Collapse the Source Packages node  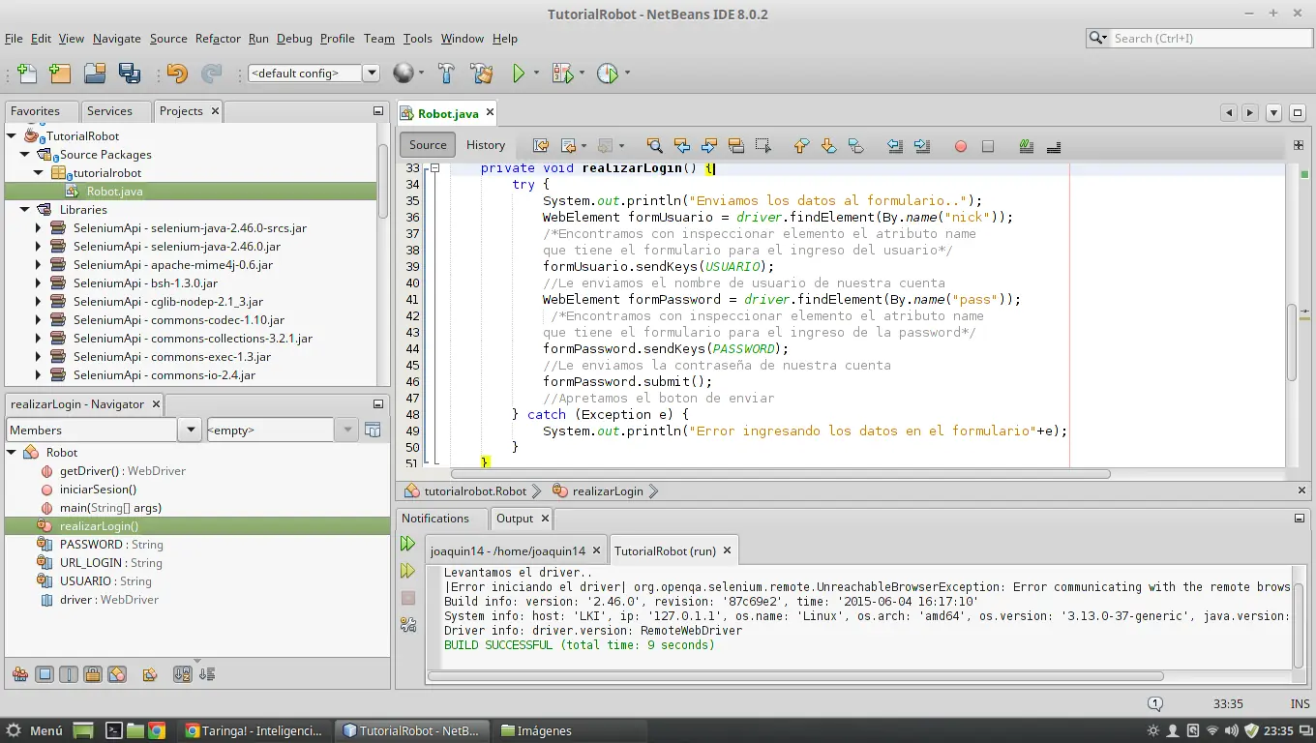tap(25, 155)
